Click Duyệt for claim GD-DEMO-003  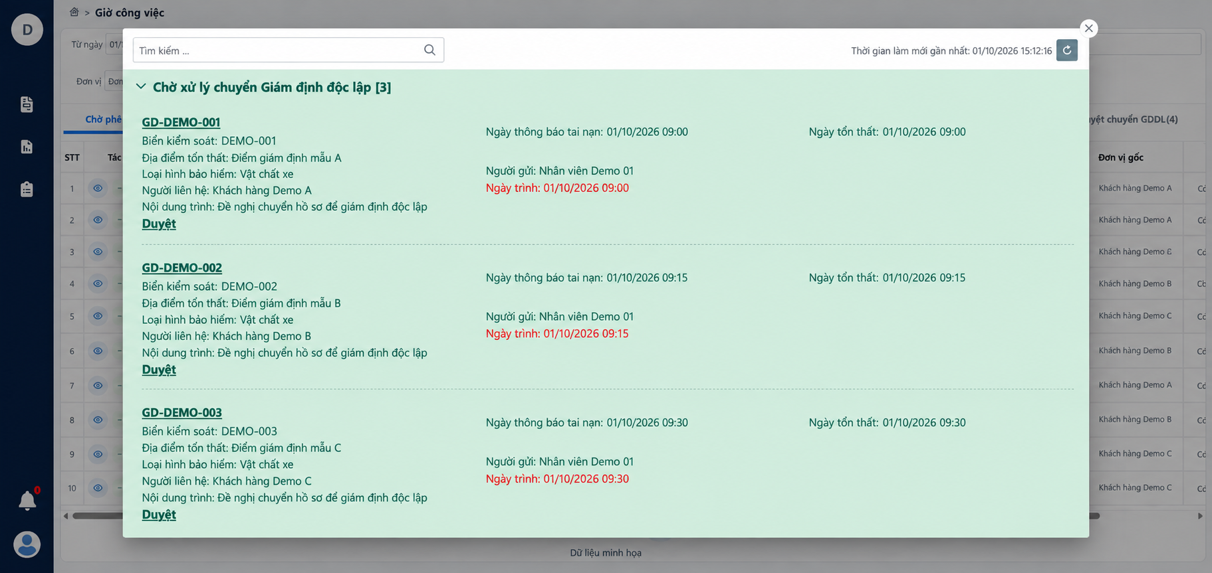[159, 515]
